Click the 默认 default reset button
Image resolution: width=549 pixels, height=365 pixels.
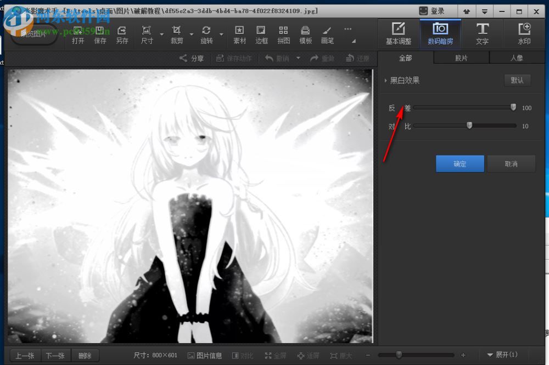click(517, 80)
